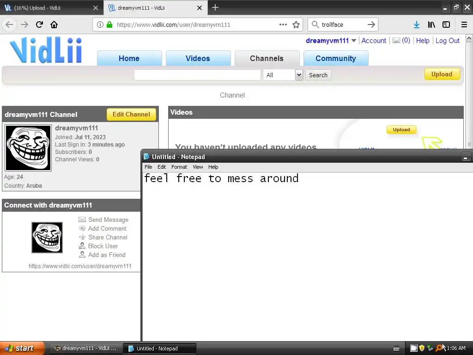Viewport: 473px width, 355px height.
Task: Open the Videos tab on VidLii
Action: tap(198, 58)
